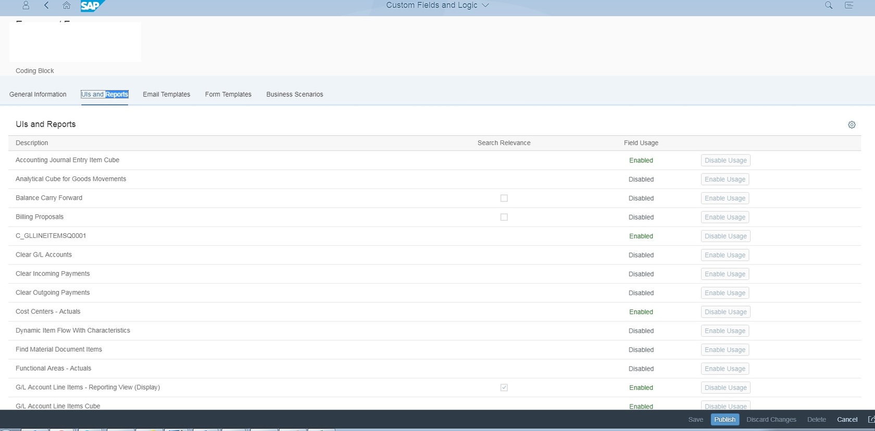875x431 pixels.
Task: Enable usage for Find Material Document Items
Action: coord(725,350)
